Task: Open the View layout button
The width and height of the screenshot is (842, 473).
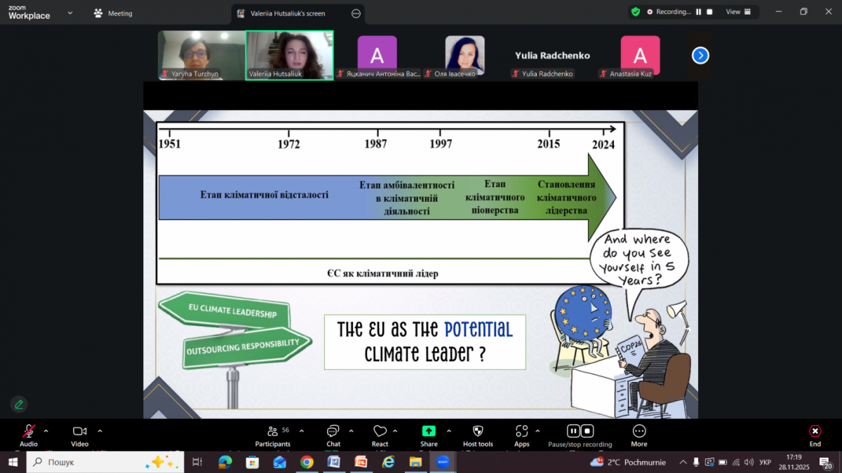Action: (738, 12)
